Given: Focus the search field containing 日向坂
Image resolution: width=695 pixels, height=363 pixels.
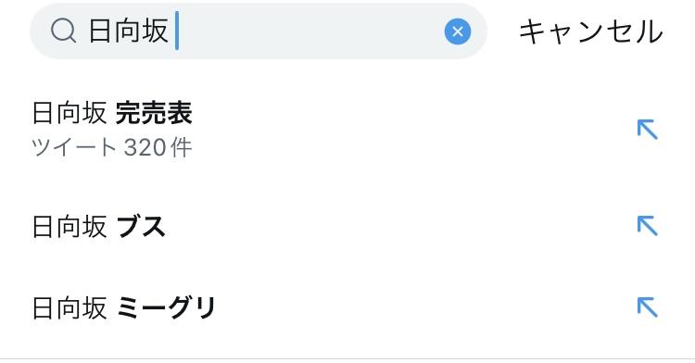Looking at the screenshot, I should pyautogui.click(x=259, y=31).
